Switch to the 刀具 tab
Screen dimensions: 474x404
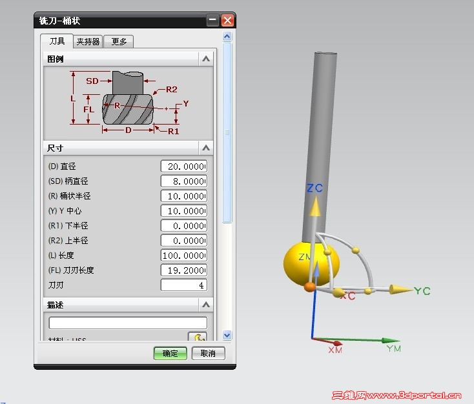pos(57,41)
